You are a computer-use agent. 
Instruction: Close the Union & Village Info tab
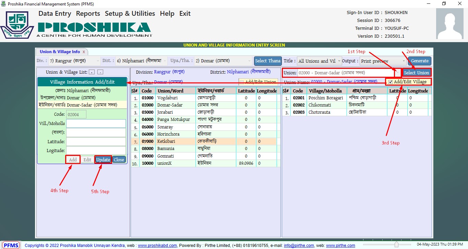pos(84,52)
